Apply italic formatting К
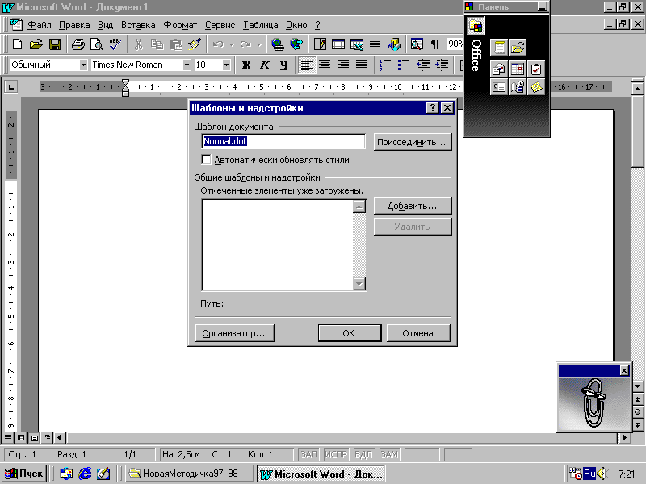Screen dimensions: 646x484 pos(265,65)
